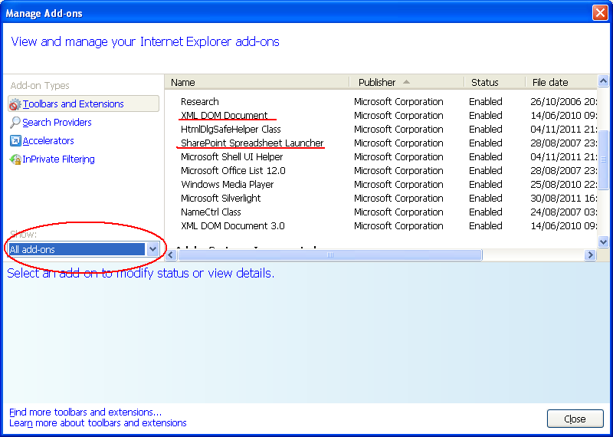613x437 pixels.
Task: Click the Accelerators arrow icon
Action: coord(15,141)
